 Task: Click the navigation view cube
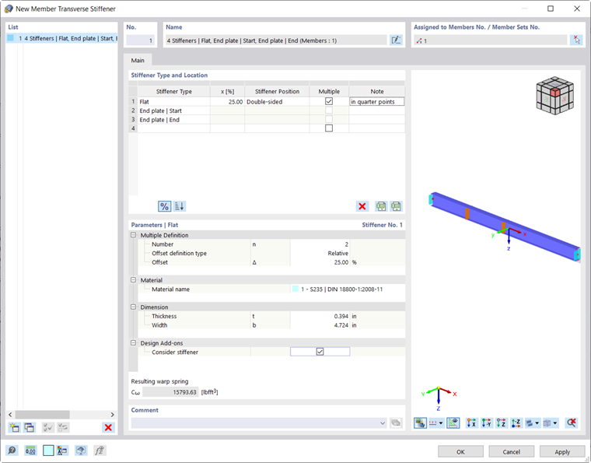coord(554,96)
